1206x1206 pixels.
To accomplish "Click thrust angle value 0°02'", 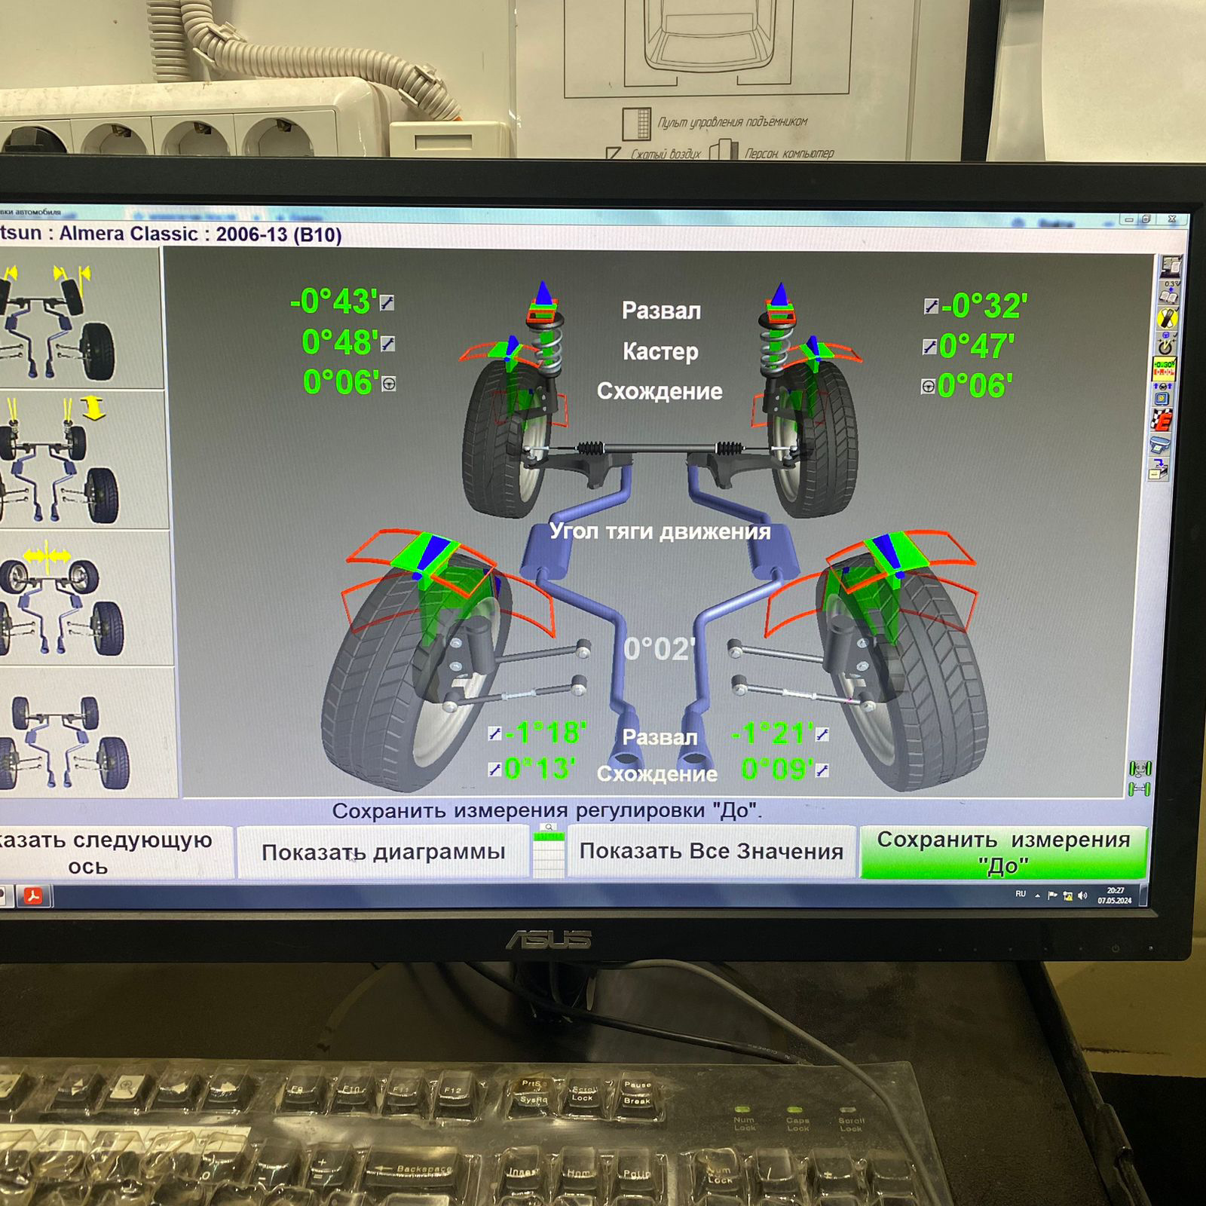I will pos(660,649).
